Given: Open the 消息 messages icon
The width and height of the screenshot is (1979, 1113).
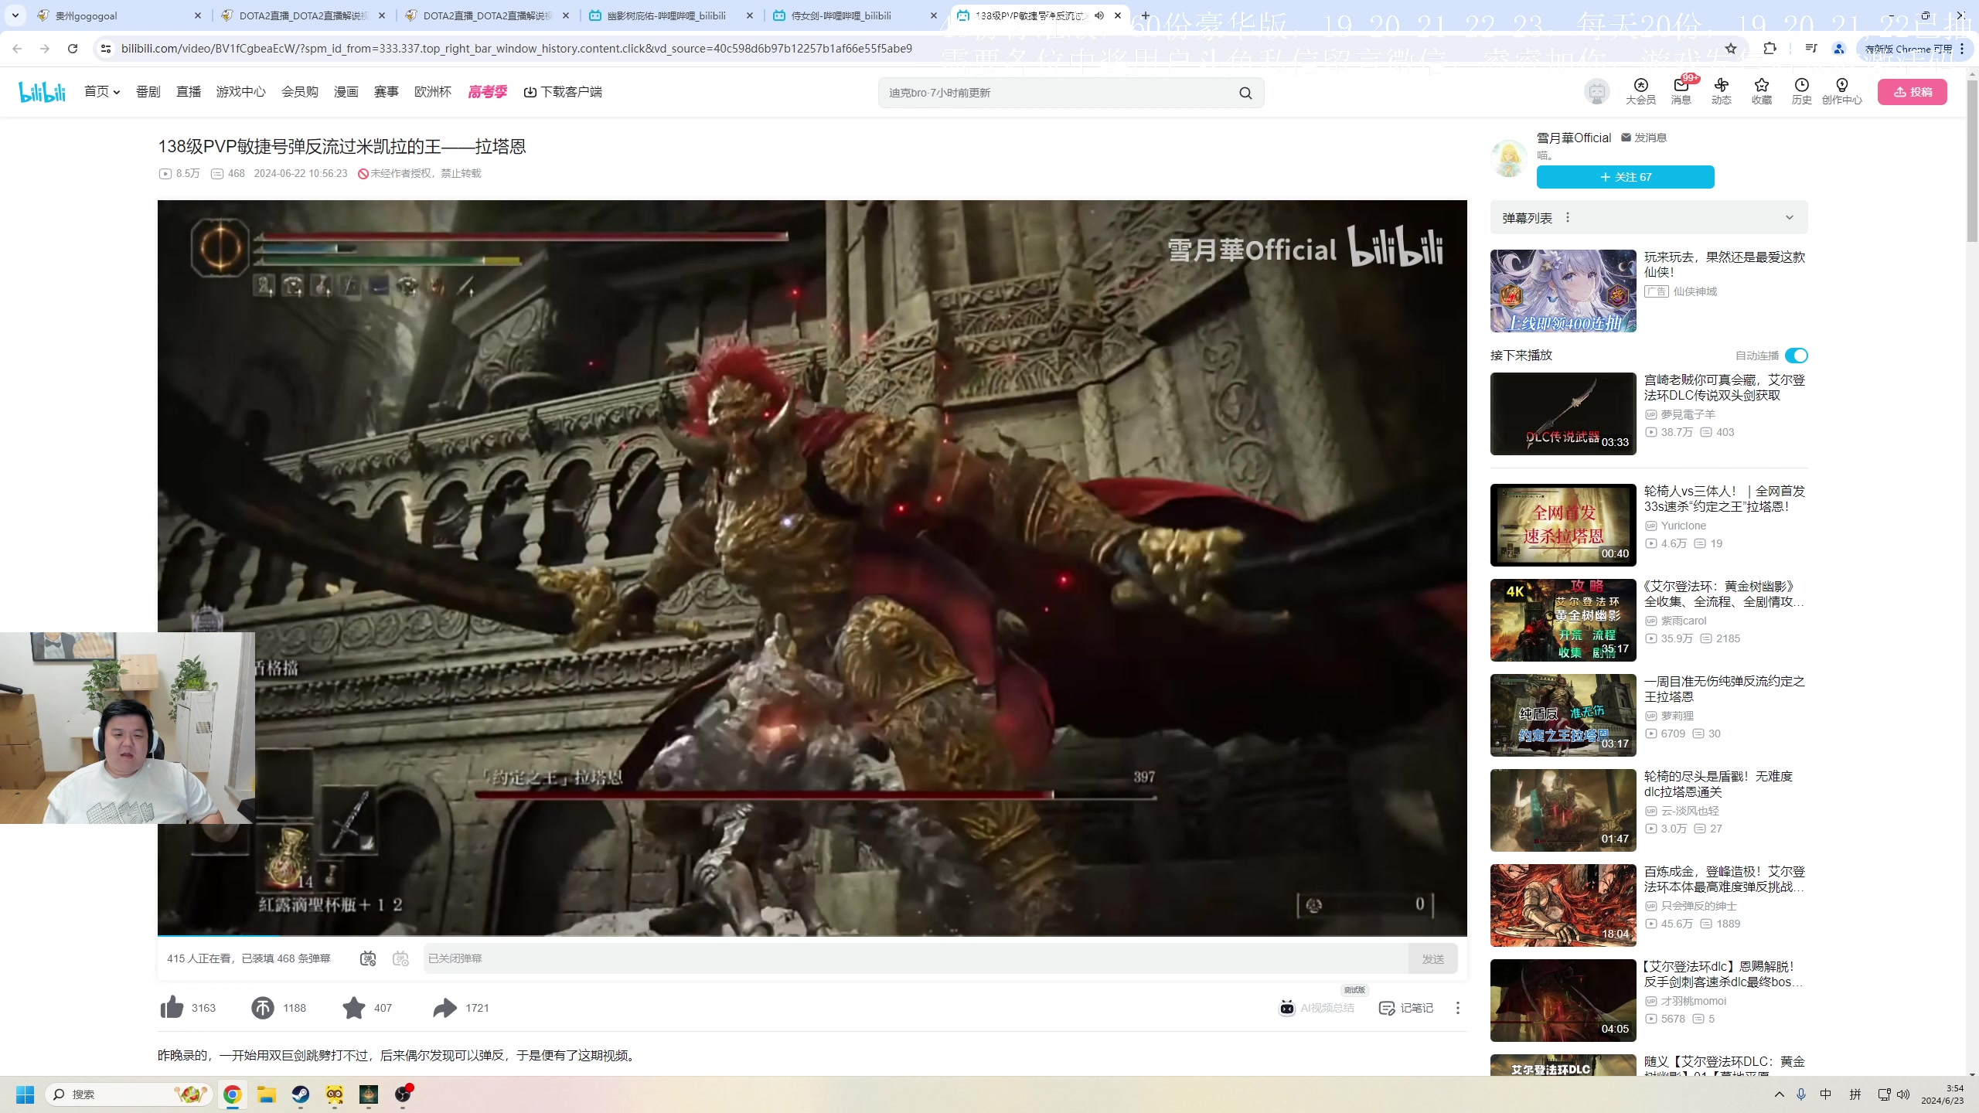Looking at the screenshot, I should click(x=1681, y=91).
